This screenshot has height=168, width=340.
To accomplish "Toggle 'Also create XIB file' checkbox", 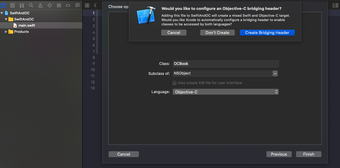I will click(174, 83).
